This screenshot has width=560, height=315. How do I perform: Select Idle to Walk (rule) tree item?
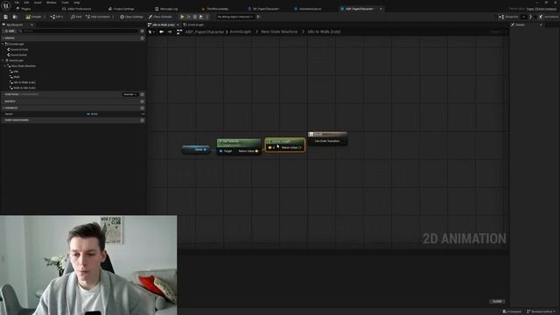(x=24, y=82)
